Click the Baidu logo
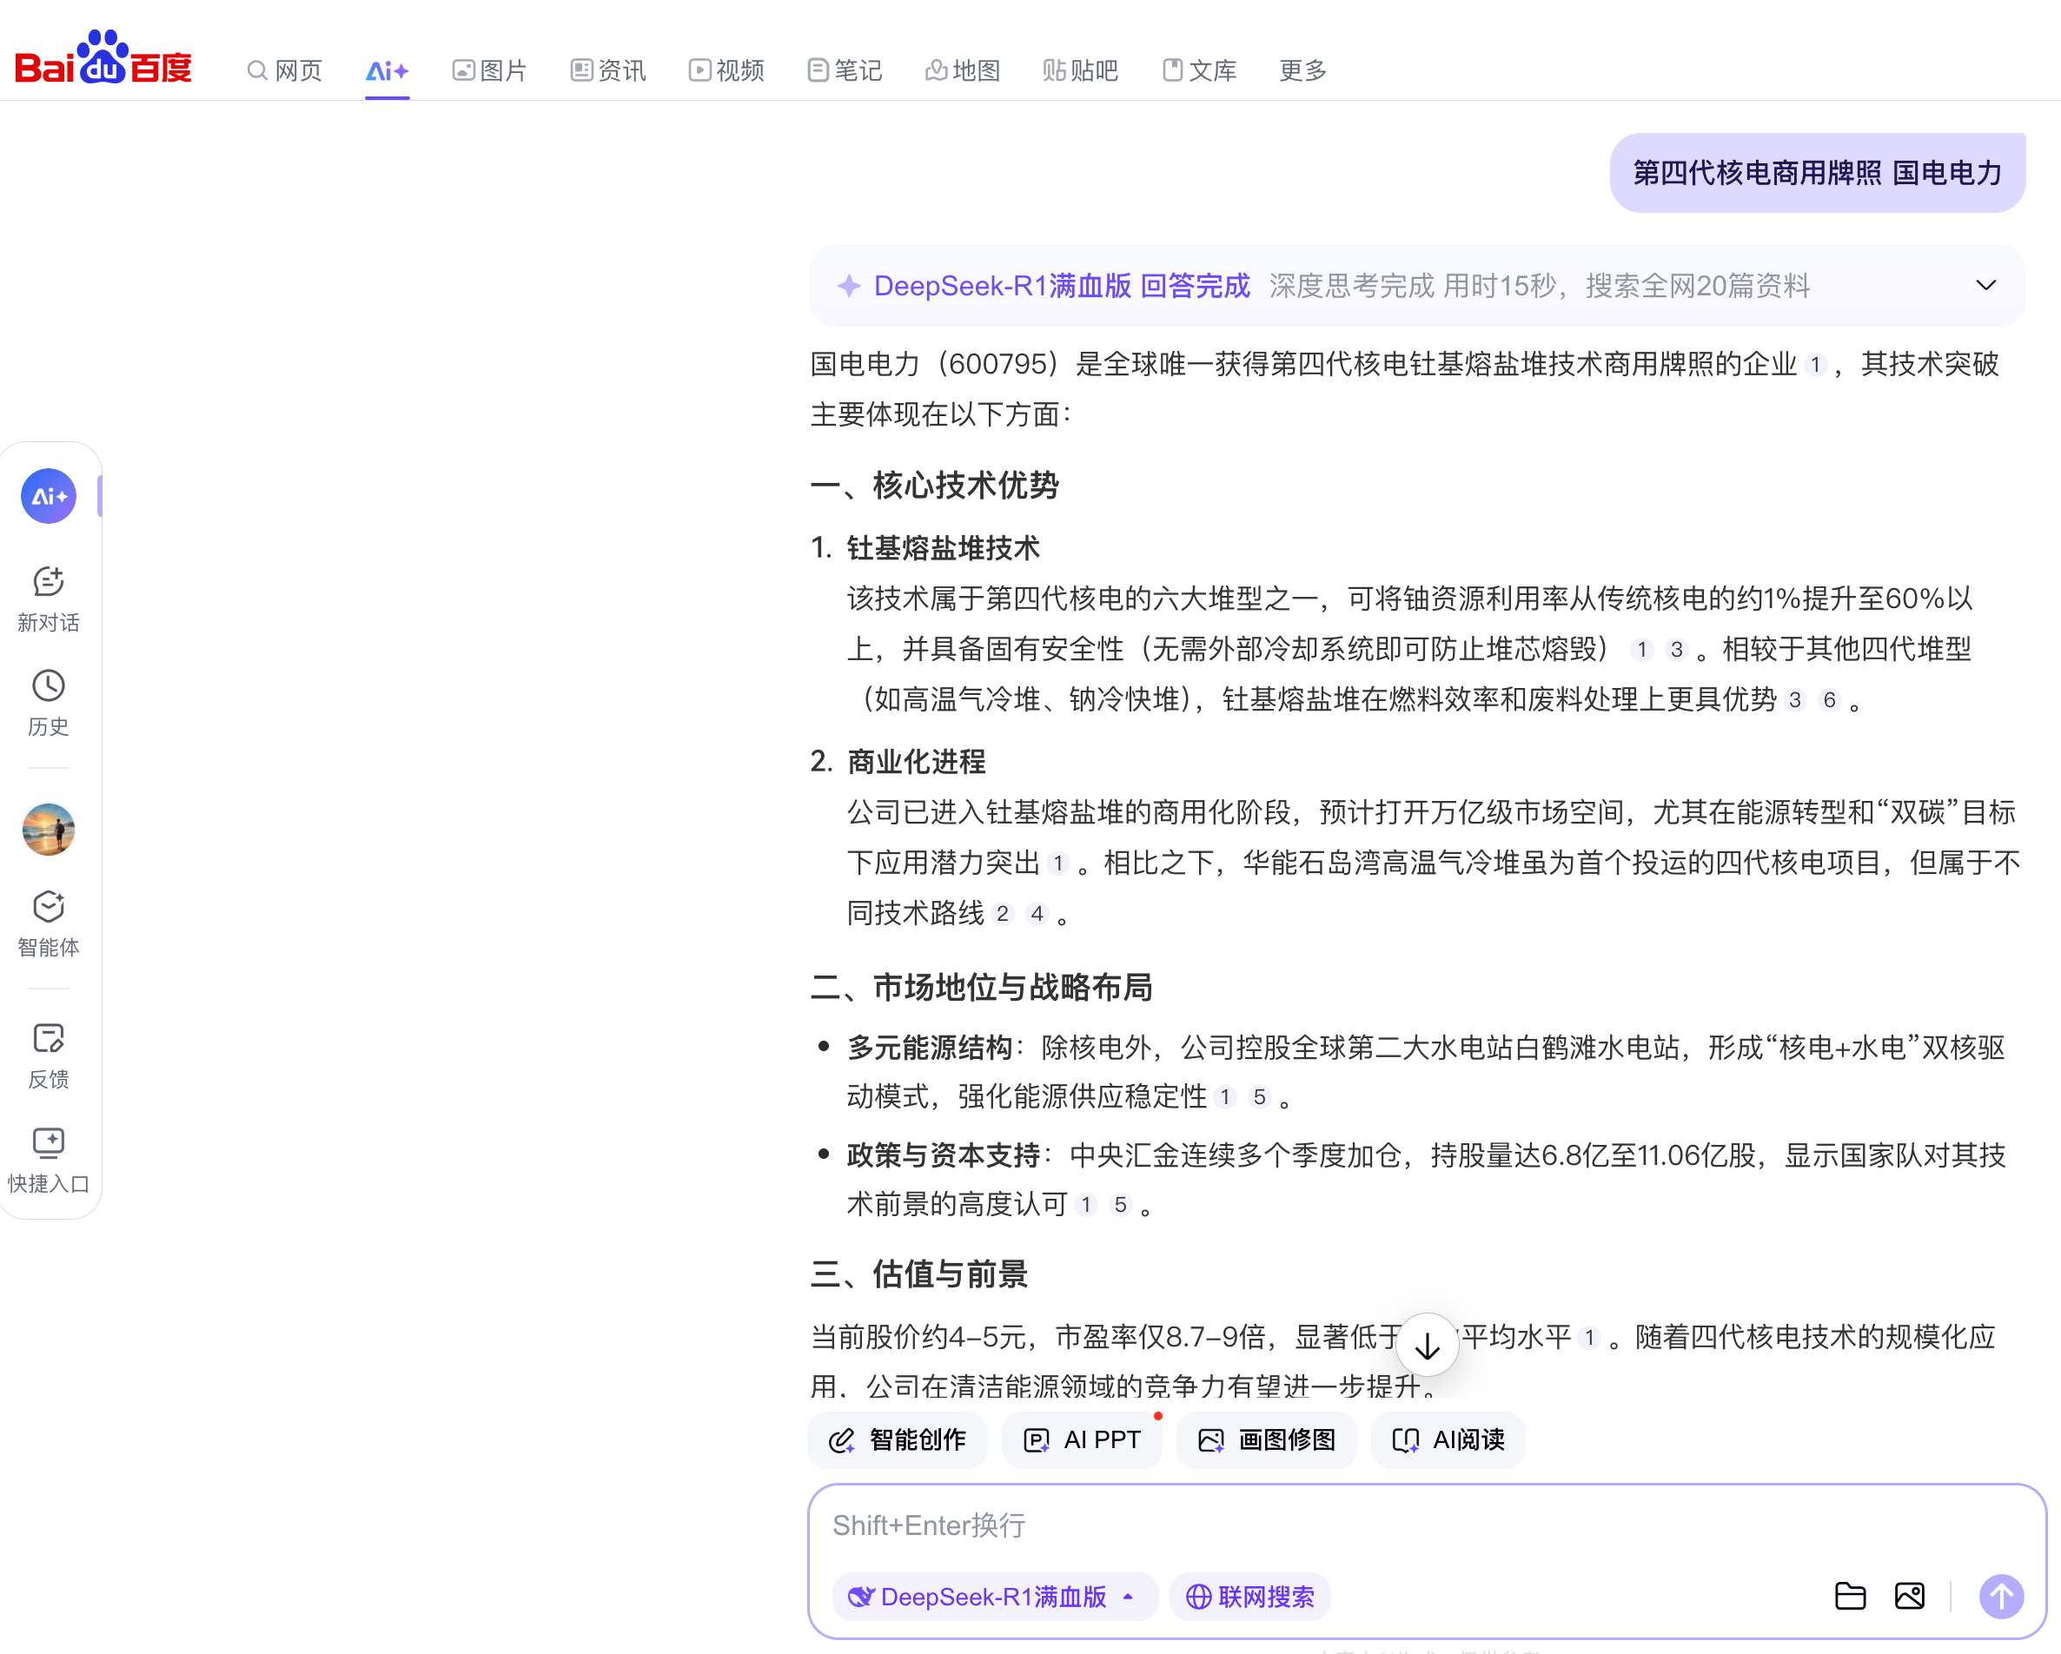This screenshot has height=1654, width=2061. (103, 57)
